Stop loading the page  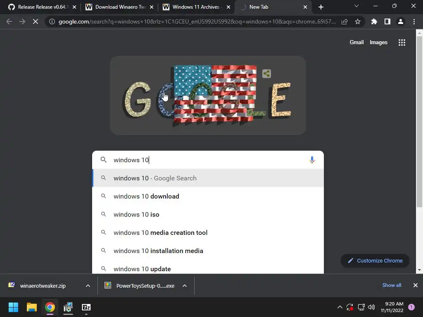(36, 21)
